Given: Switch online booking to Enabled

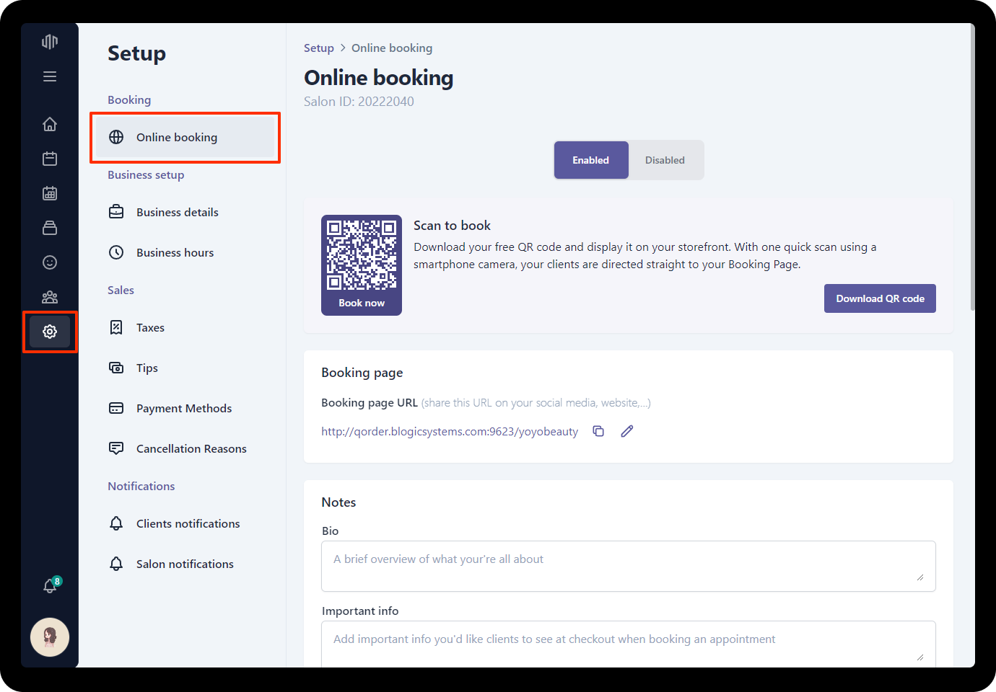Looking at the screenshot, I should point(590,160).
